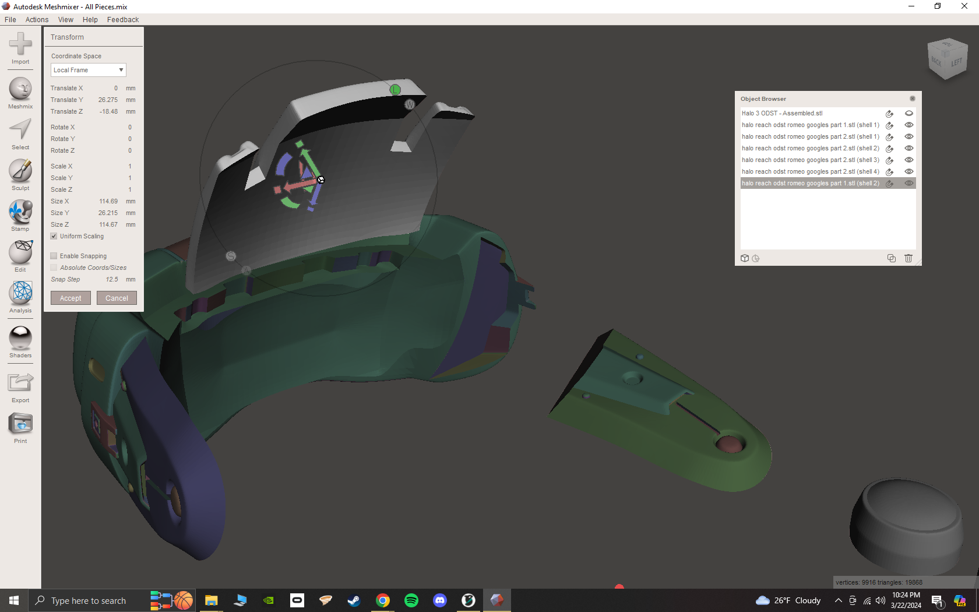
Task: Click magnet icon for part 2.stl (shell 3)
Action: click(890, 160)
